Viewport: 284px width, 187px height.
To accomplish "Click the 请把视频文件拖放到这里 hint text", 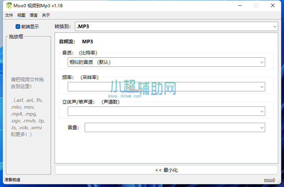I will tap(27, 83).
